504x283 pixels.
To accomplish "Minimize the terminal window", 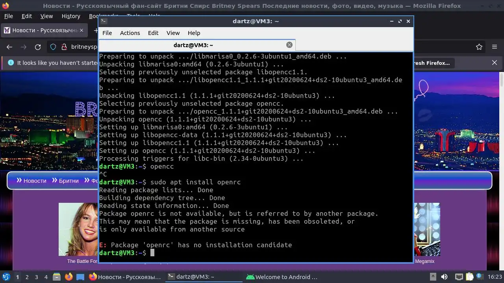I will tap(391, 21).
